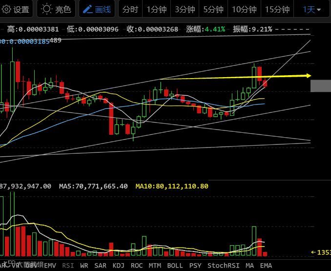The height and width of the screenshot is (271, 331).
Task: Switch chart interval to 5分钟
Action: (213, 9)
